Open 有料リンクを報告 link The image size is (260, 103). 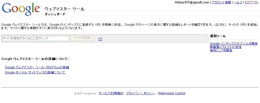pyautogui.click(x=221, y=50)
